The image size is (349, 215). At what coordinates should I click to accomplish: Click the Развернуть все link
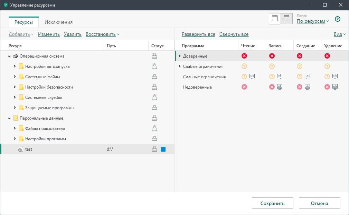(198, 34)
